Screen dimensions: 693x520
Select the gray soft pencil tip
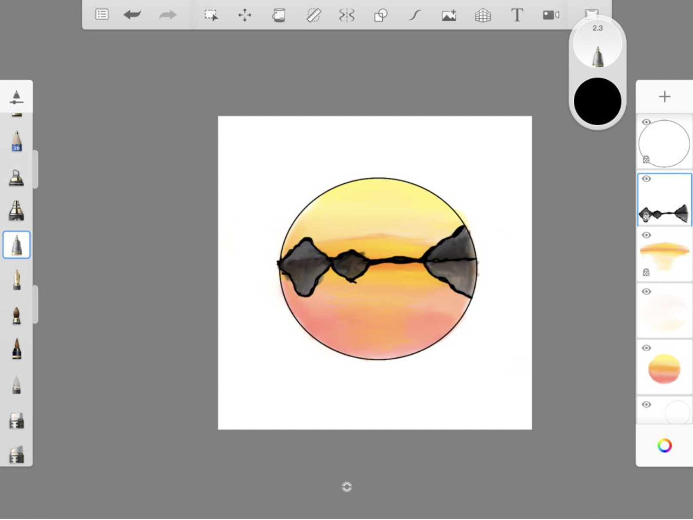tap(16, 385)
